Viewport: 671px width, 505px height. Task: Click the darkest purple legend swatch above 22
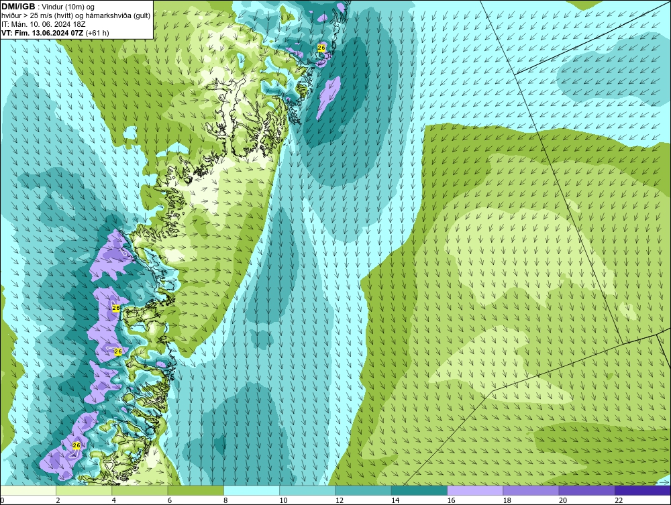click(x=643, y=490)
